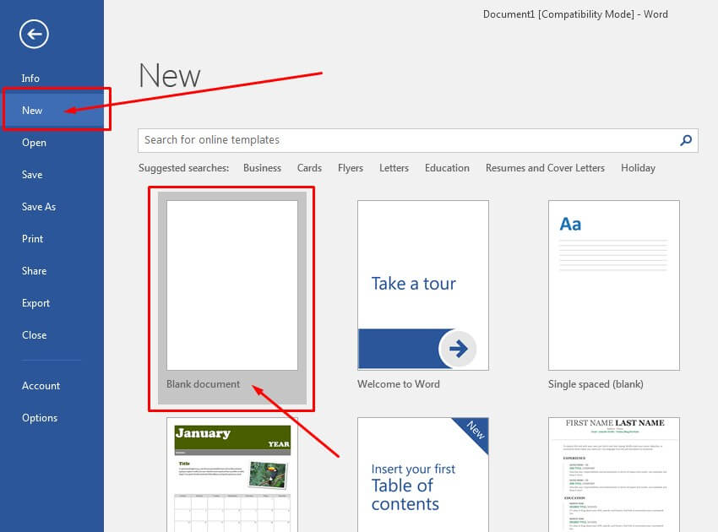
Task: Open the Info tab in sidebar
Action: pyautogui.click(x=31, y=79)
